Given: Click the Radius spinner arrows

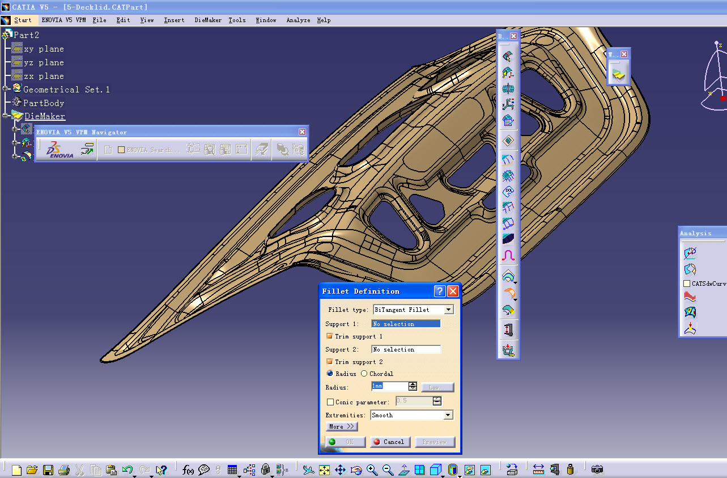Looking at the screenshot, I should 413,386.
